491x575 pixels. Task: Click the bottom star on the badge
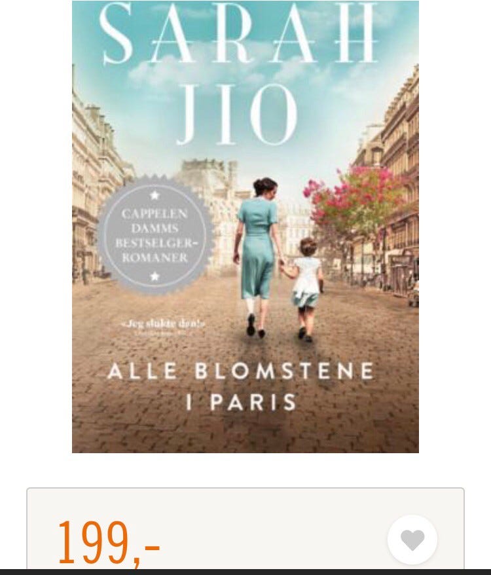155,276
